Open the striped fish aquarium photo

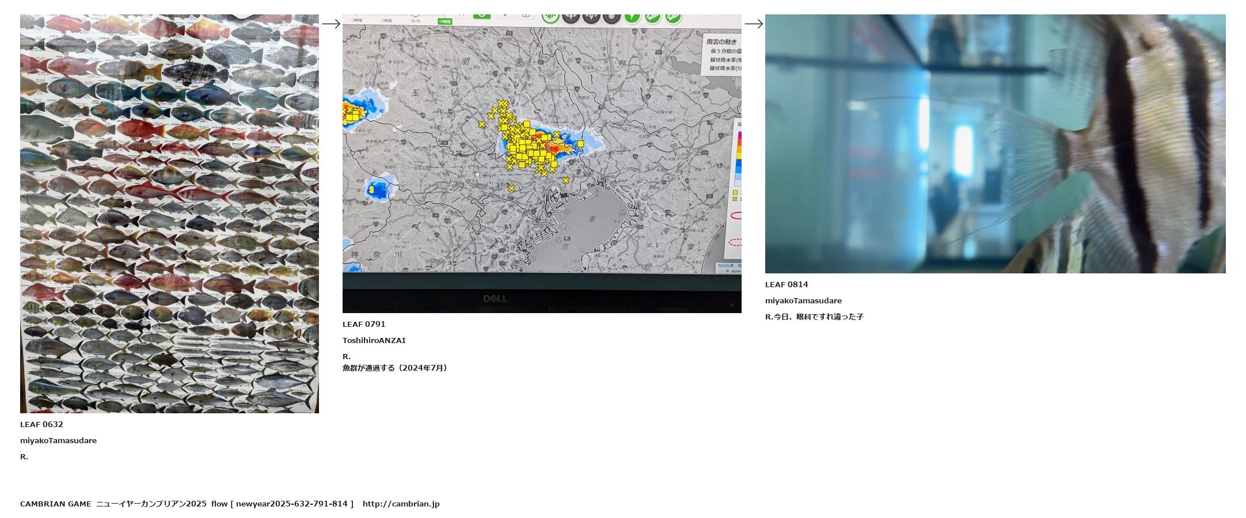click(995, 143)
